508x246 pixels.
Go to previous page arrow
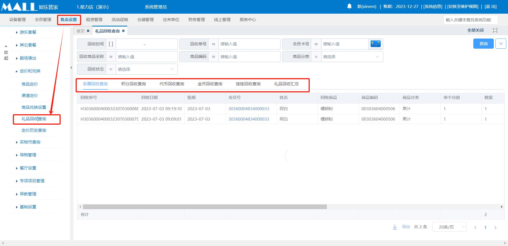475,227
